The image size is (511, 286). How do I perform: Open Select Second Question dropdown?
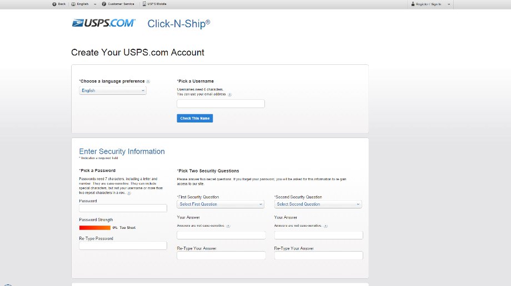318,204
